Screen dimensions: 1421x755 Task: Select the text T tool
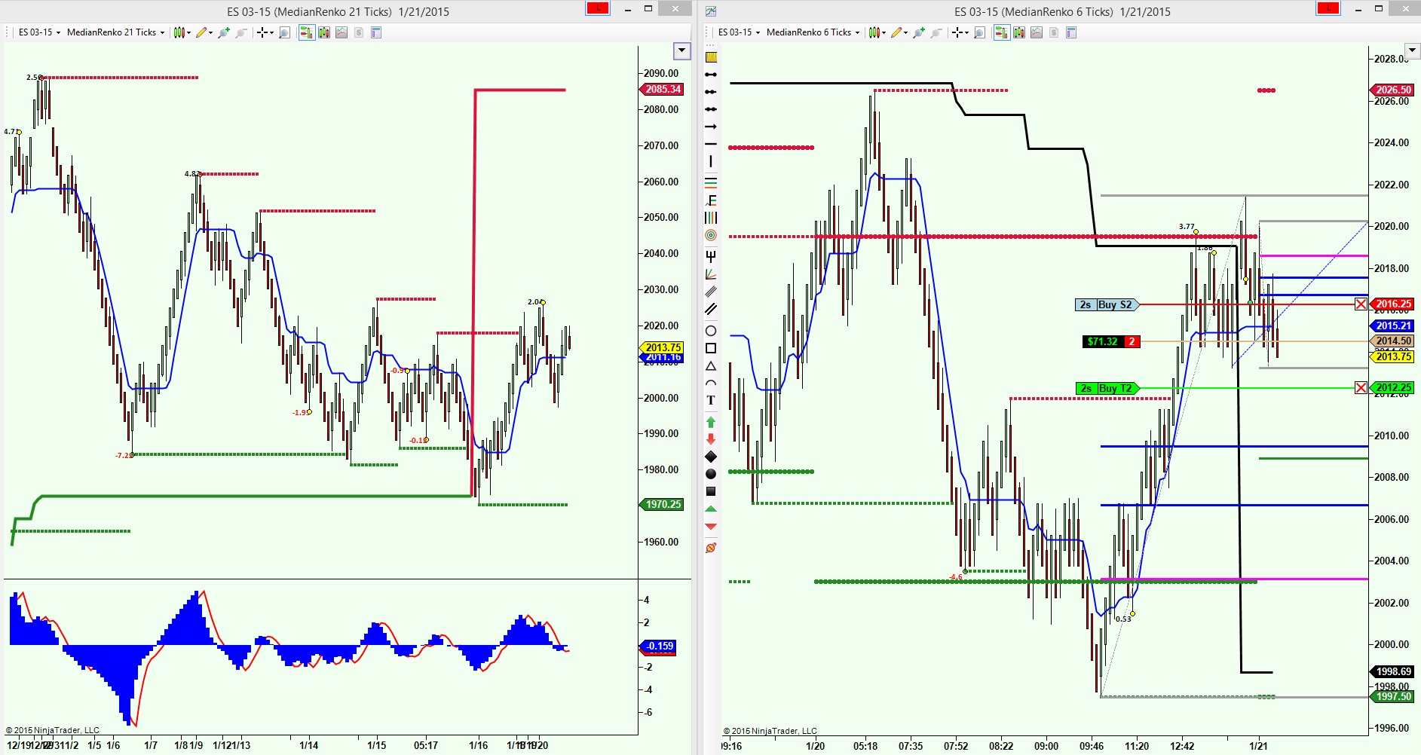[x=711, y=400]
